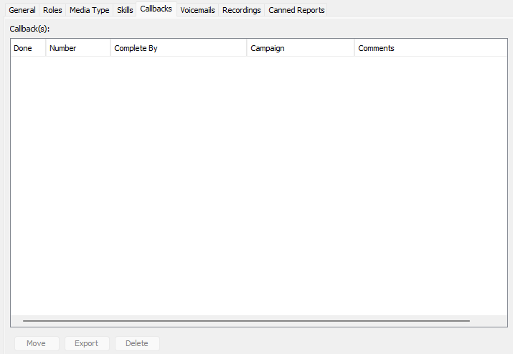Switch to the General tab
Screen dimensions: 513x354
pyautogui.click(x=22, y=10)
